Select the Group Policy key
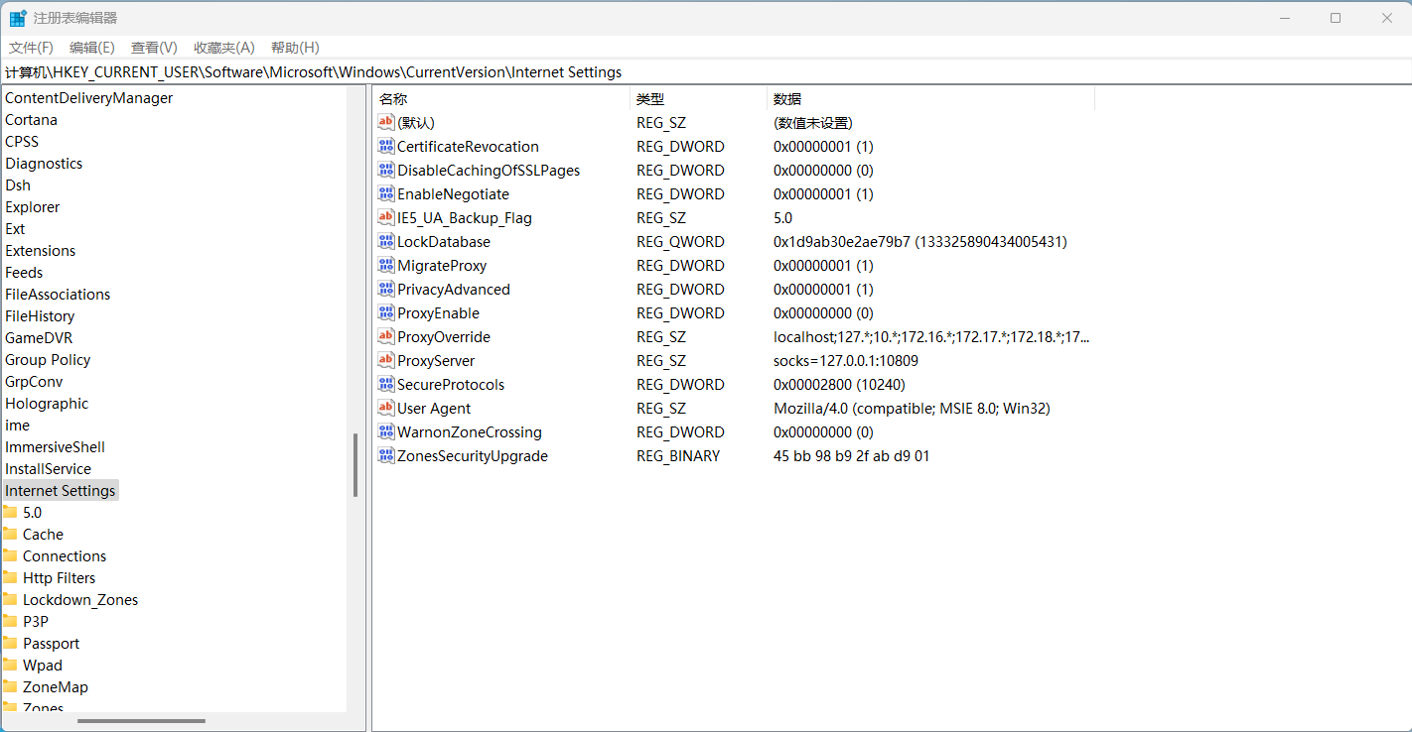Viewport: 1412px width, 732px height. coord(48,360)
